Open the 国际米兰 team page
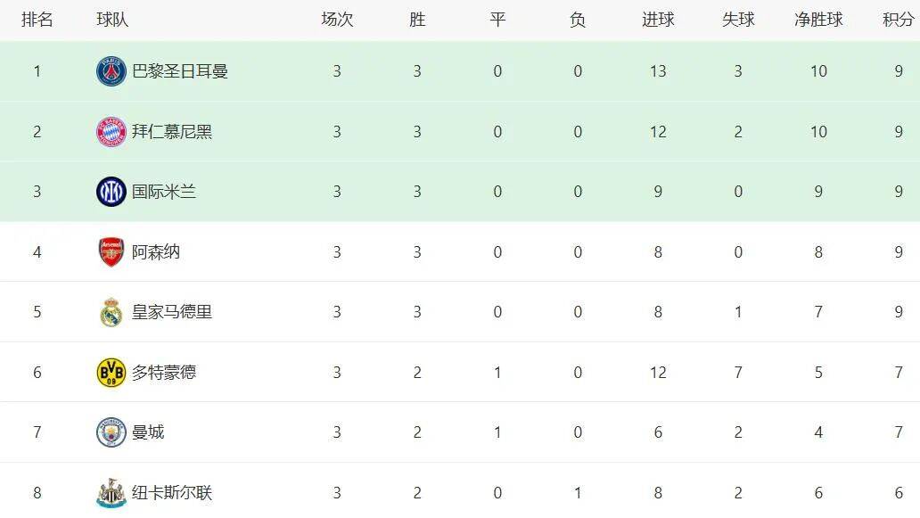Image resolution: width=920 pixels, height=518 pixels. (164, 192)
